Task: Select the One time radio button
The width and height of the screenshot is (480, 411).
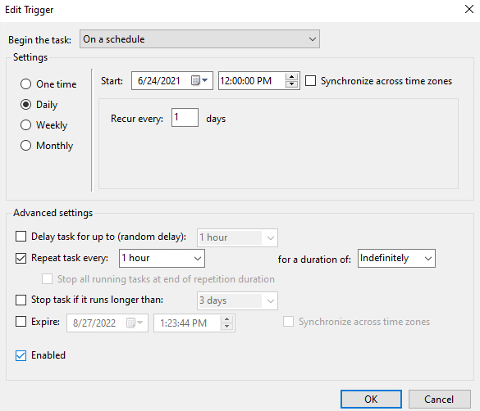Action: [25, 84]
